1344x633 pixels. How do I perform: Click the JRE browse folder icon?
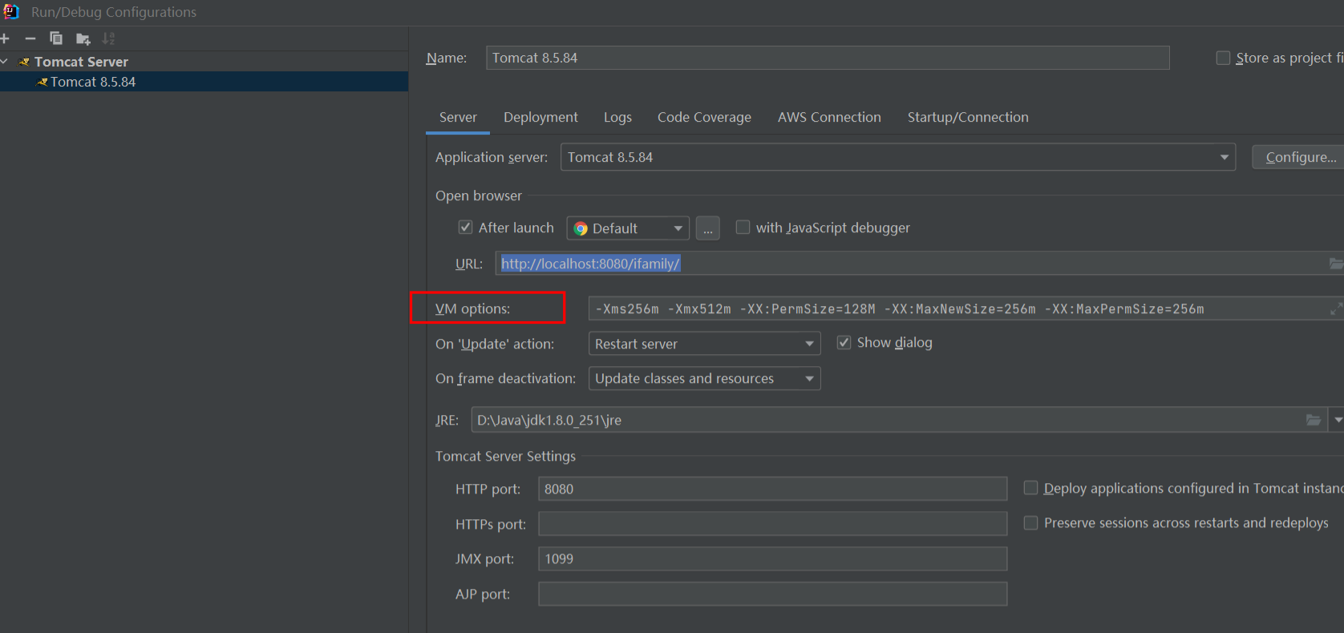[1314, 420]
